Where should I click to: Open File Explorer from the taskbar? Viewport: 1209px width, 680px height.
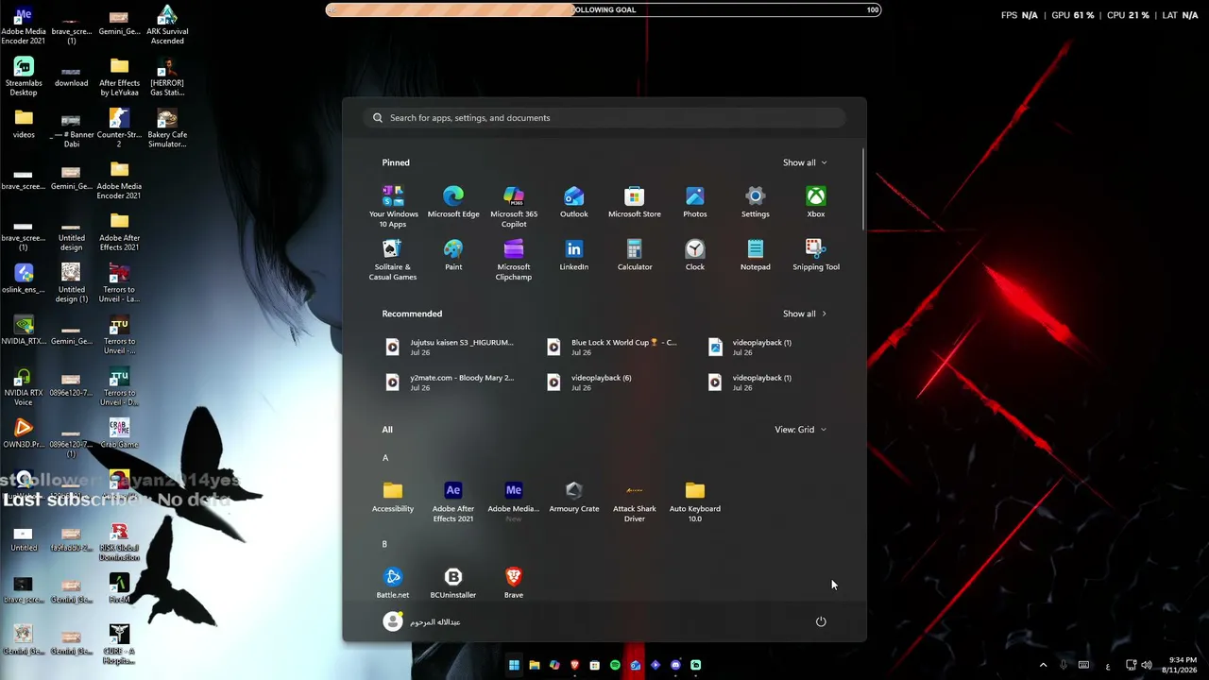click(x=534, y=666)
